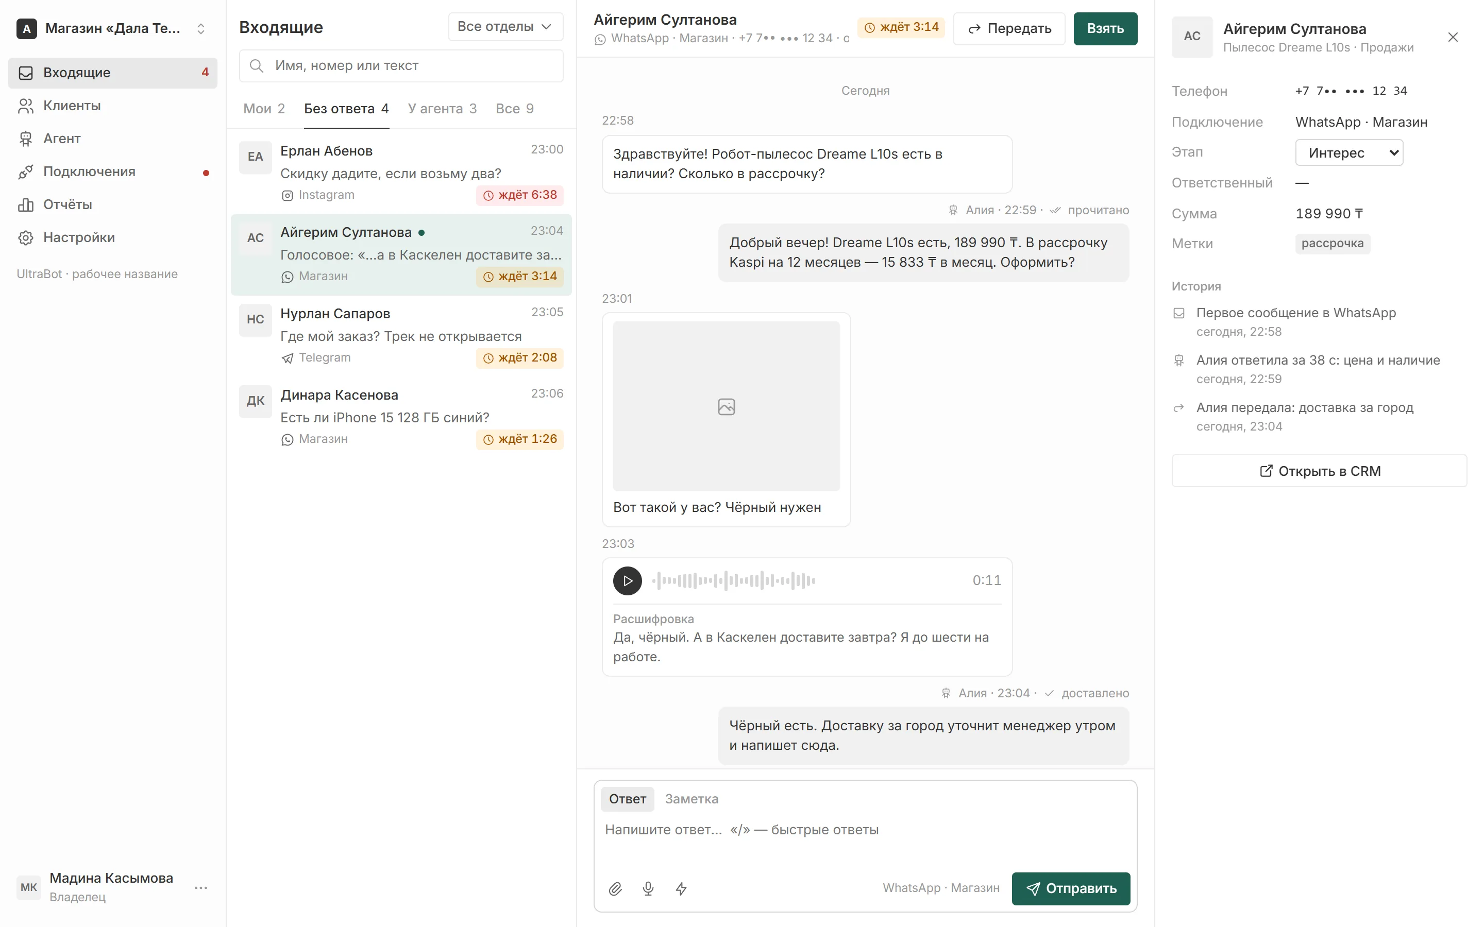The height and width of the screenshot is (927, 1484).
Task: Play the voice message
Action: click(x=627, y=580)
